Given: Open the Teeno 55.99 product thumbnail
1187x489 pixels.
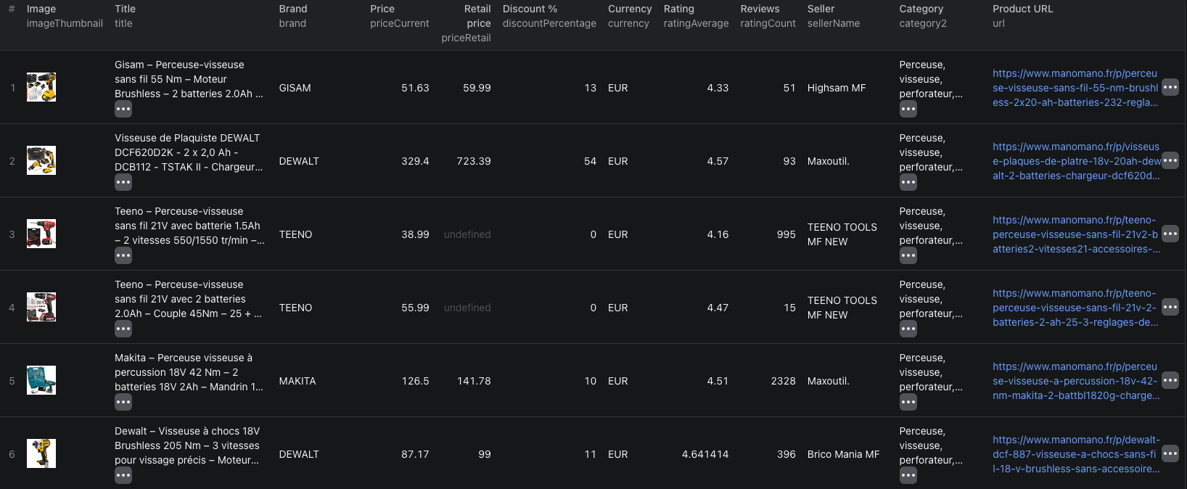Looking at the screenshot, I should [41, 308].
